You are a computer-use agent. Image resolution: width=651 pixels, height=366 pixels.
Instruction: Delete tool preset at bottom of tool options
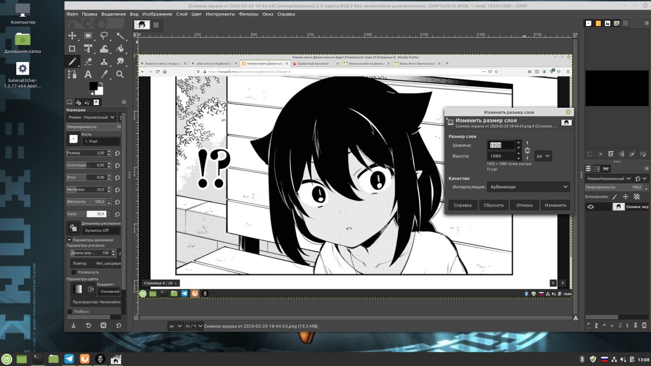click(103, 325)
